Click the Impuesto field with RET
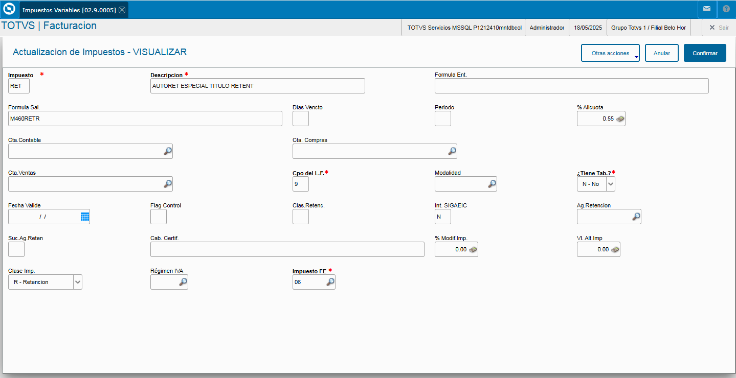The image size is (736, 378). (19, 86)
